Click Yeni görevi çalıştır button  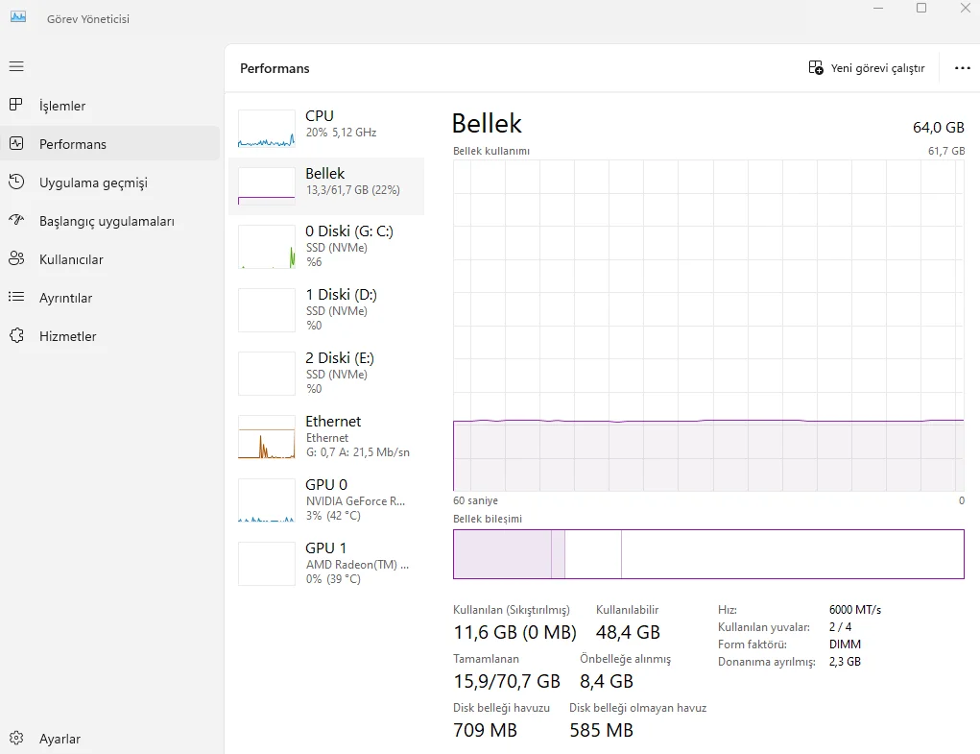tap(866, 68)
